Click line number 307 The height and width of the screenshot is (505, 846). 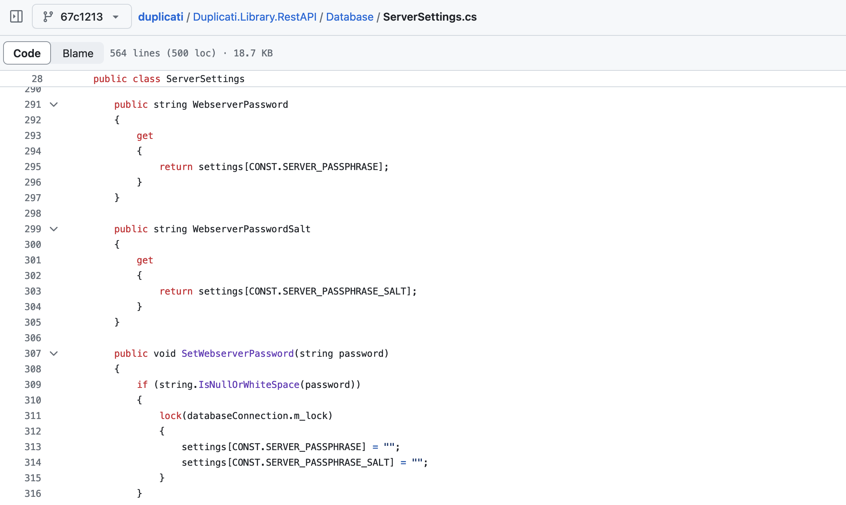[33, 353]
